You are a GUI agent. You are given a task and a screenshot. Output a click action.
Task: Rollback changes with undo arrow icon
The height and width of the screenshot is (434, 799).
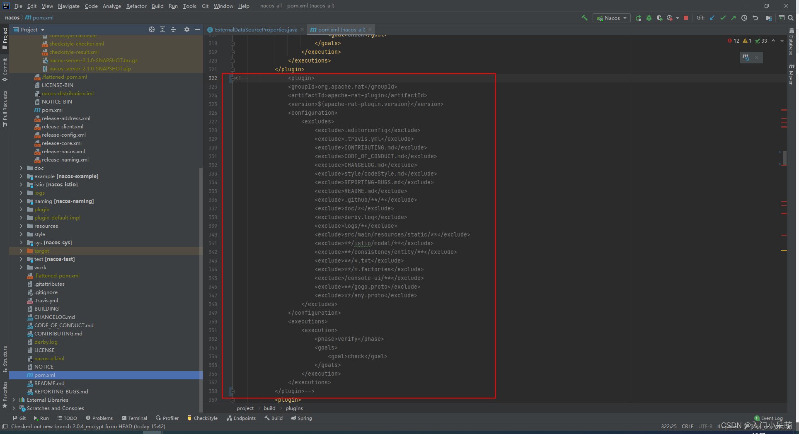point(755,18)
